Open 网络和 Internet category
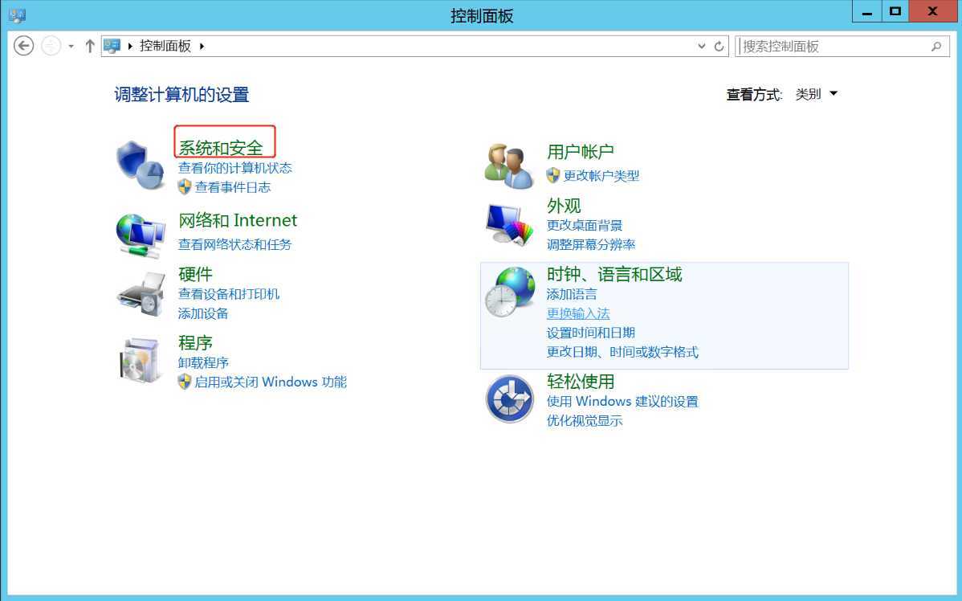Viewport: 962px width, 601px height. point(238,220)
